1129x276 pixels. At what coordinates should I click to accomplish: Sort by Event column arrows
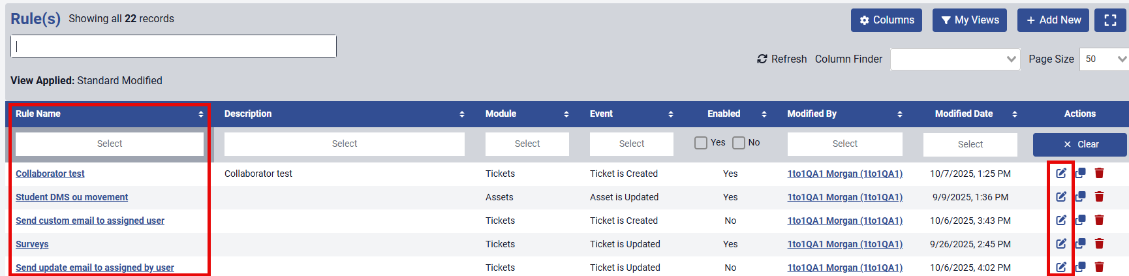click(x=671, y=114)
